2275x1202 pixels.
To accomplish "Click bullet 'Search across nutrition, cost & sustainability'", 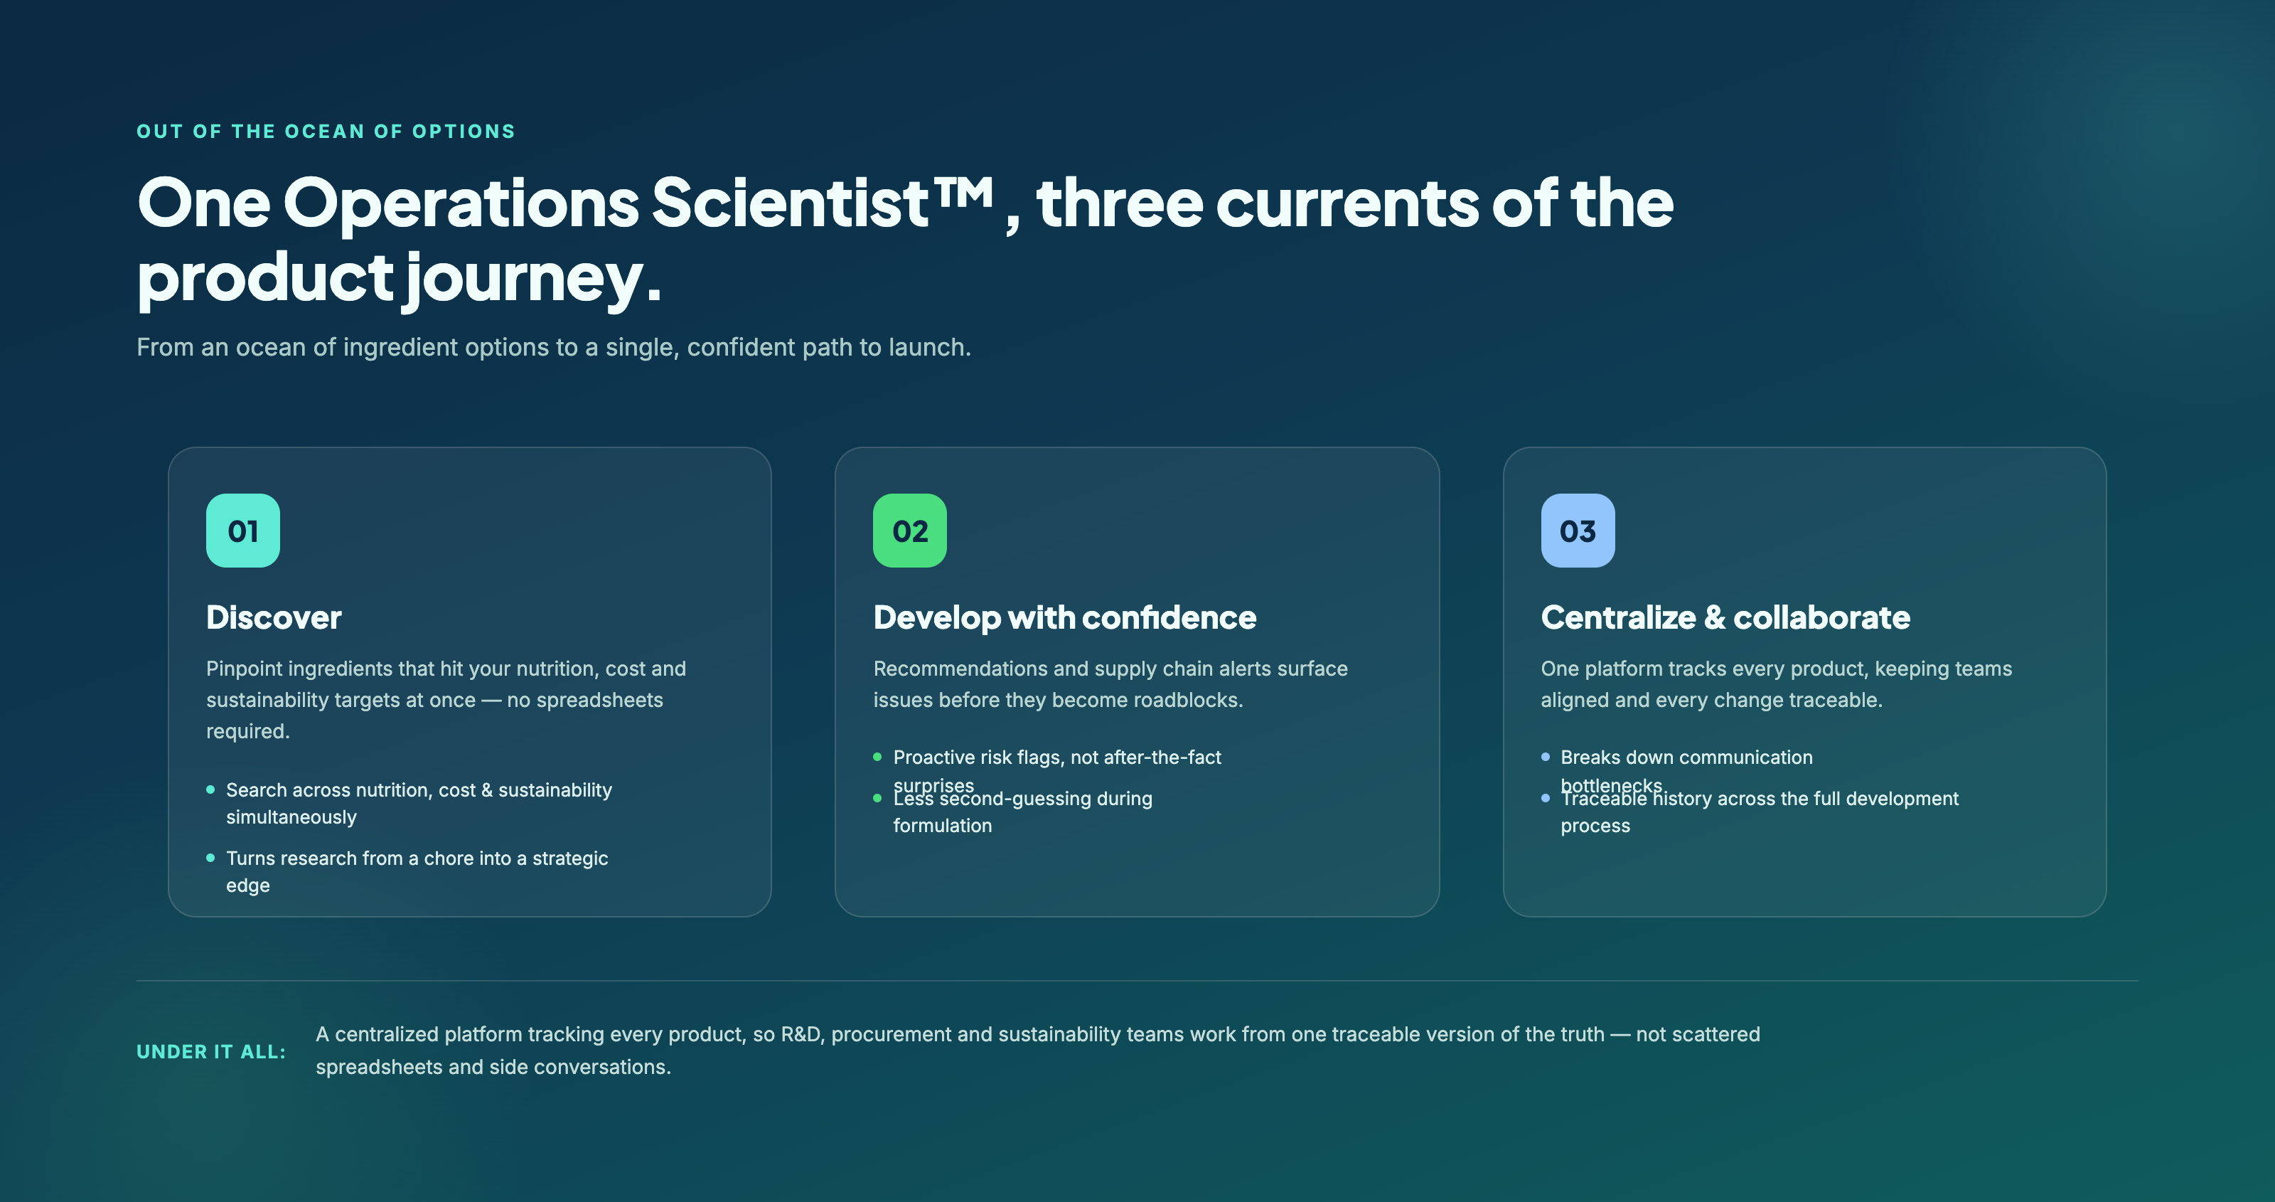I will [419, 804].
